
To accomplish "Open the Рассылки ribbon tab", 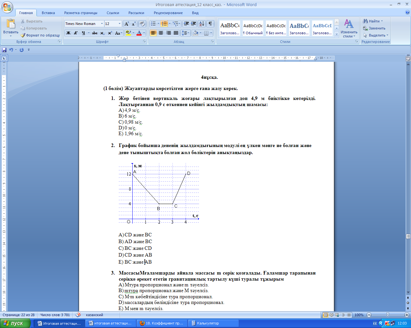I will click(136, 13).
